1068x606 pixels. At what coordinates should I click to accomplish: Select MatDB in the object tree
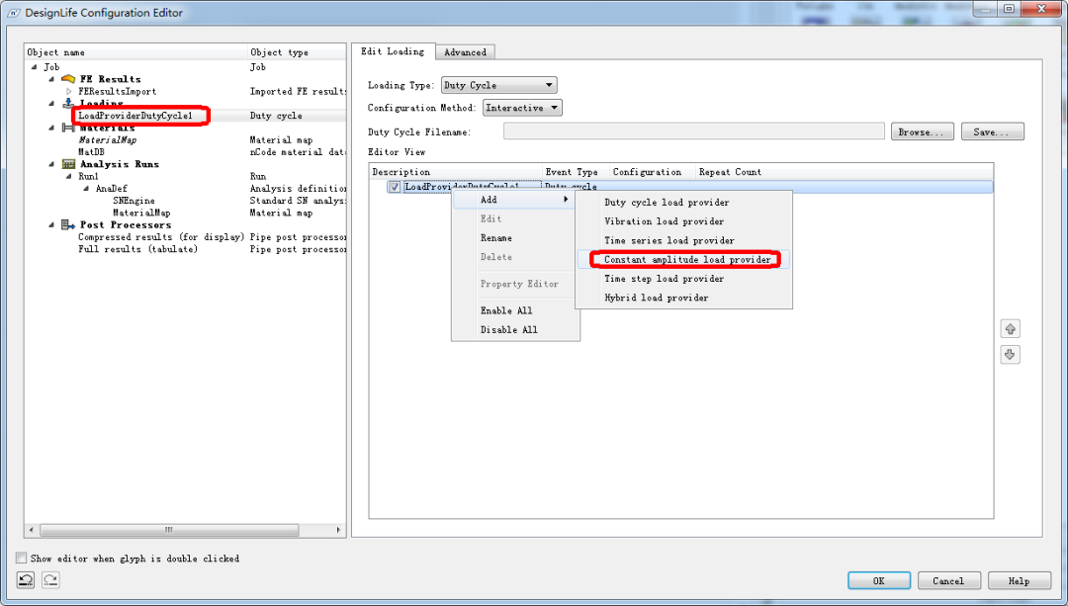tap(91, 152)
